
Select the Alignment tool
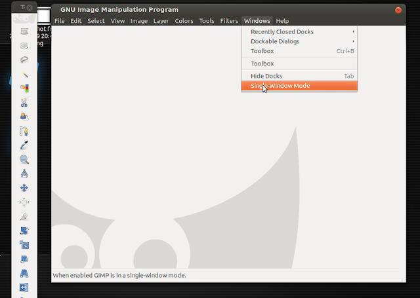point(24,202)
